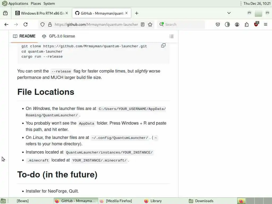Viewport: 272px width, 204px height.
Task: Open the System menu
Action: 49,3
